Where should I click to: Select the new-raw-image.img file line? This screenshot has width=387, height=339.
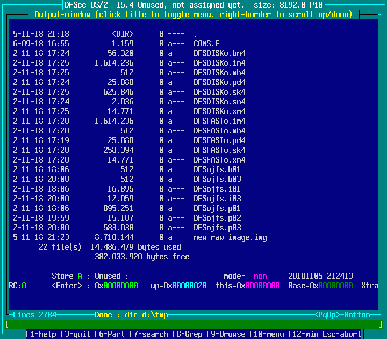[x=230, y=237]
